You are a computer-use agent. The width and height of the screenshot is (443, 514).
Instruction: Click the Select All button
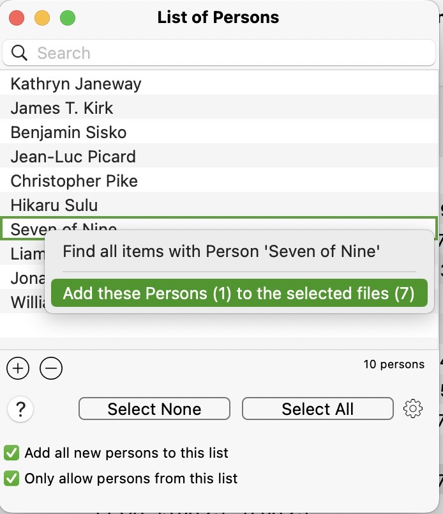(x=317, y=409)
